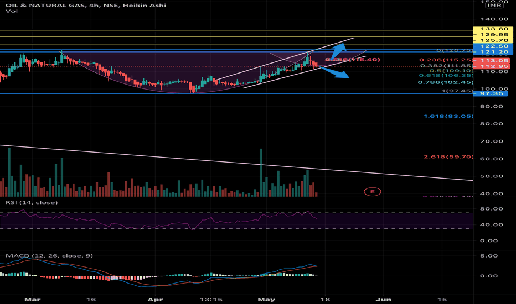Select the 1.618(83.05) Fibonacci level label

[448, 116]
